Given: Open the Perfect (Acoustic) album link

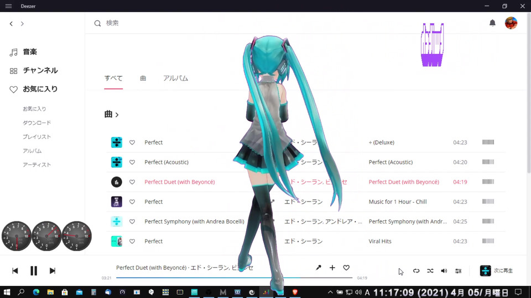Looking at the screenshot, I should [391, 162].
